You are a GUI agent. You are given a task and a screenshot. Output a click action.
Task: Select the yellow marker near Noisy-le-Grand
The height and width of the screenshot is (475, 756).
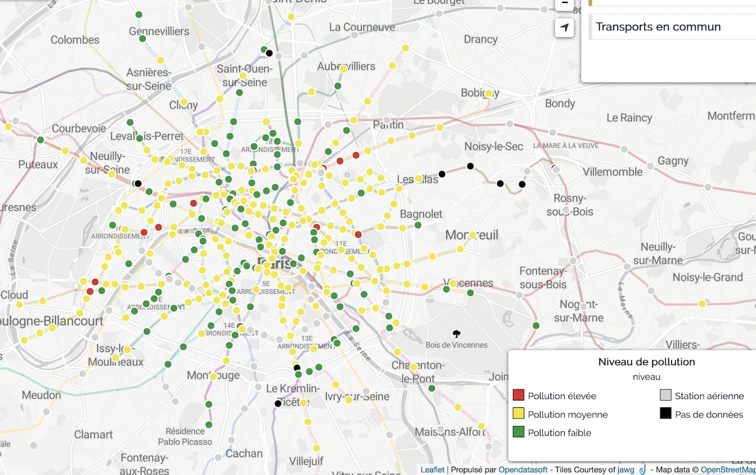pyautogui.click(x=703, y=303)
